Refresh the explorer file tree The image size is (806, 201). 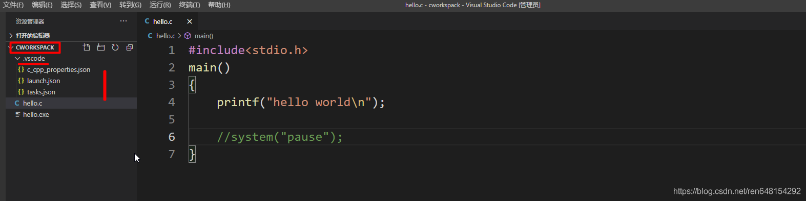click(x=115, y=47)
